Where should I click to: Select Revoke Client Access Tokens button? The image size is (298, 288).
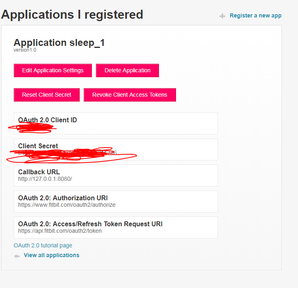coord(130,95)
